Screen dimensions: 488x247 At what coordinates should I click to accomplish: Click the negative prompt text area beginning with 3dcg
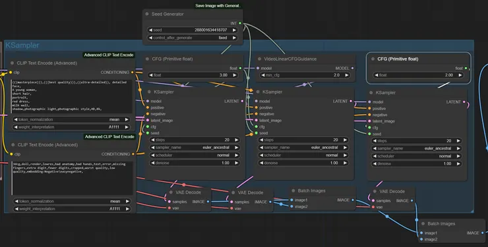coord(72,178)
